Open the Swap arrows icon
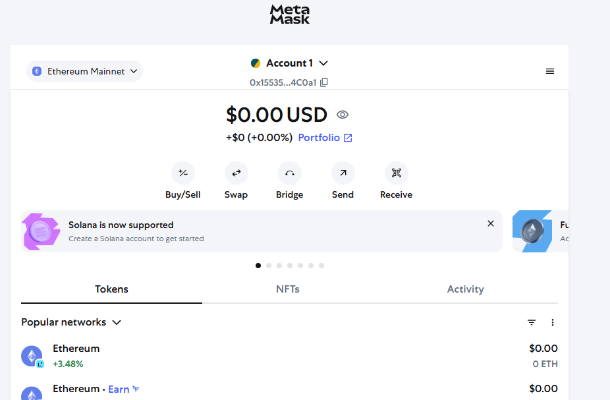Screen dimensions: 610x400 coord(236,173)
